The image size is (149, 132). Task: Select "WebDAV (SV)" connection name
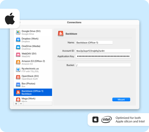[x=29, y=54]
